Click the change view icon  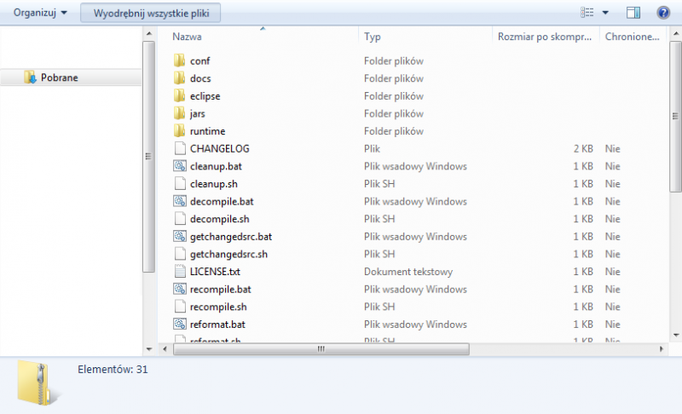click(587, 13)
